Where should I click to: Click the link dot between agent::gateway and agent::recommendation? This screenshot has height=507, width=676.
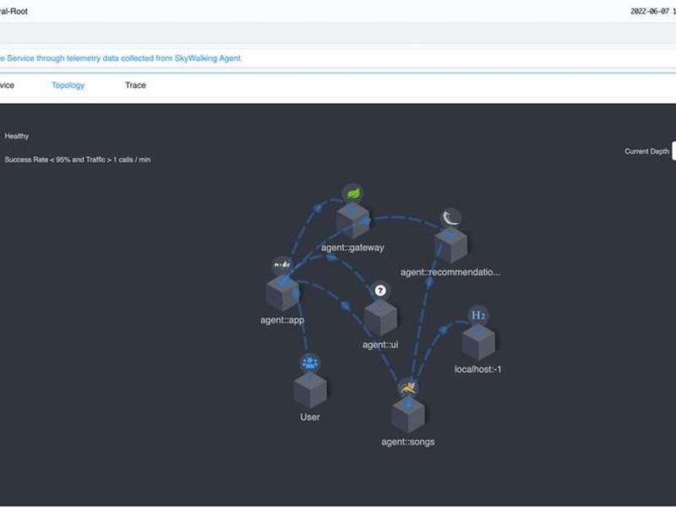(x=366, y=221)
